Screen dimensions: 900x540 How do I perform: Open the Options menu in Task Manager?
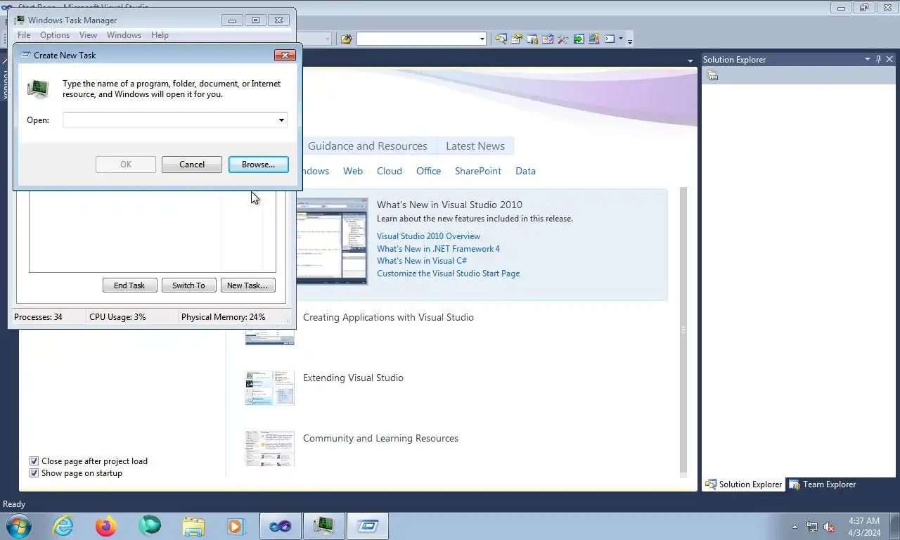point(55,35)
